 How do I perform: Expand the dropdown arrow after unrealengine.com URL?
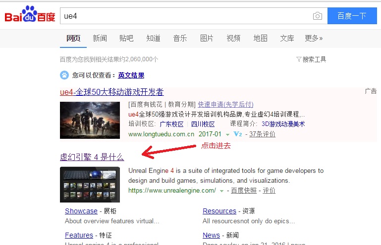point(221,191)
